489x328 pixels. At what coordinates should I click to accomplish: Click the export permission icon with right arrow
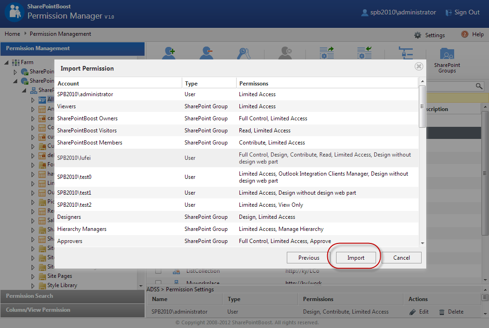327,53
